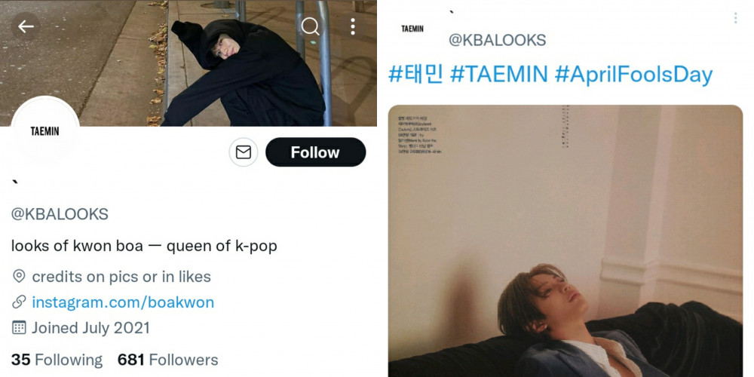Open the profile three-dot overflow menu
Viewport: 754px width, 377px height.
(352, 26)
